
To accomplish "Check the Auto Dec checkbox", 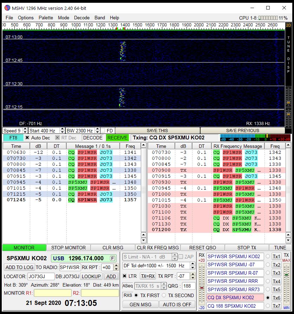I will tap(27, 138).
